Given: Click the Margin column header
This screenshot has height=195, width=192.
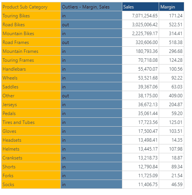Looking at the screenshot, I should click(x=171, y=7).
